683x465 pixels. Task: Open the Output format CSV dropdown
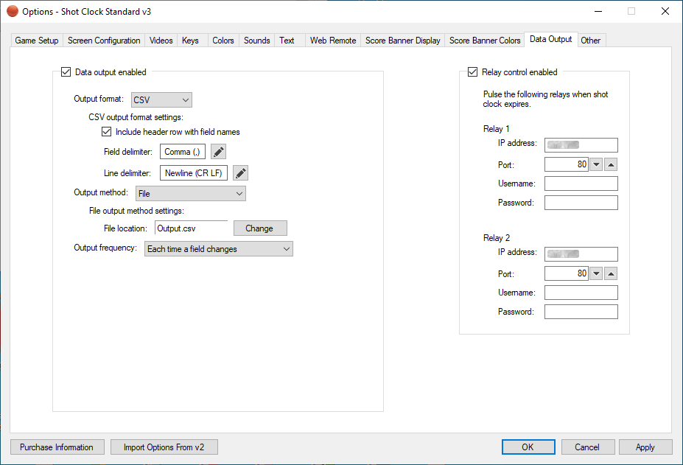tap(161, 99)
